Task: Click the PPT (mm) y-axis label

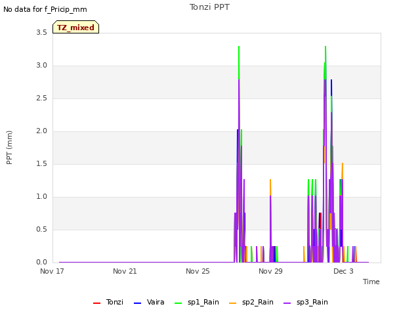Action: (x=9, y=148)
